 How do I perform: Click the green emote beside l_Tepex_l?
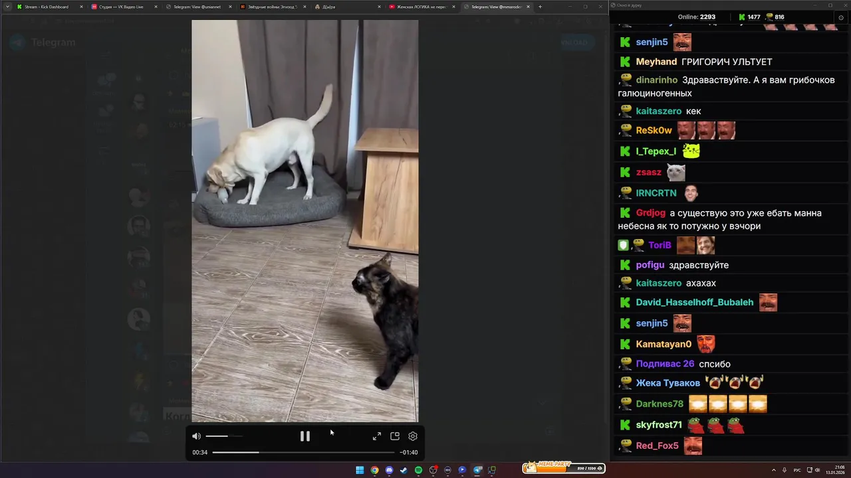point(691,151)
